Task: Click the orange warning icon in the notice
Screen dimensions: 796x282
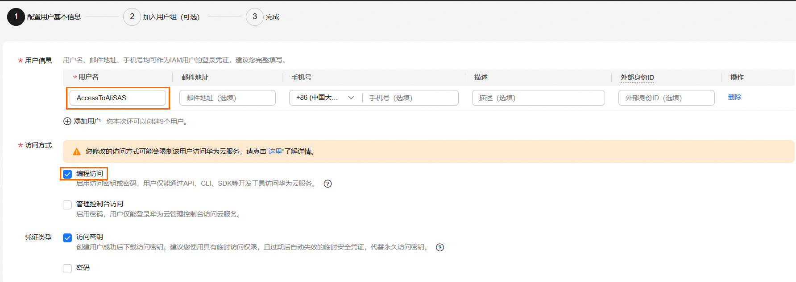Action: click(x=77, y=151)
